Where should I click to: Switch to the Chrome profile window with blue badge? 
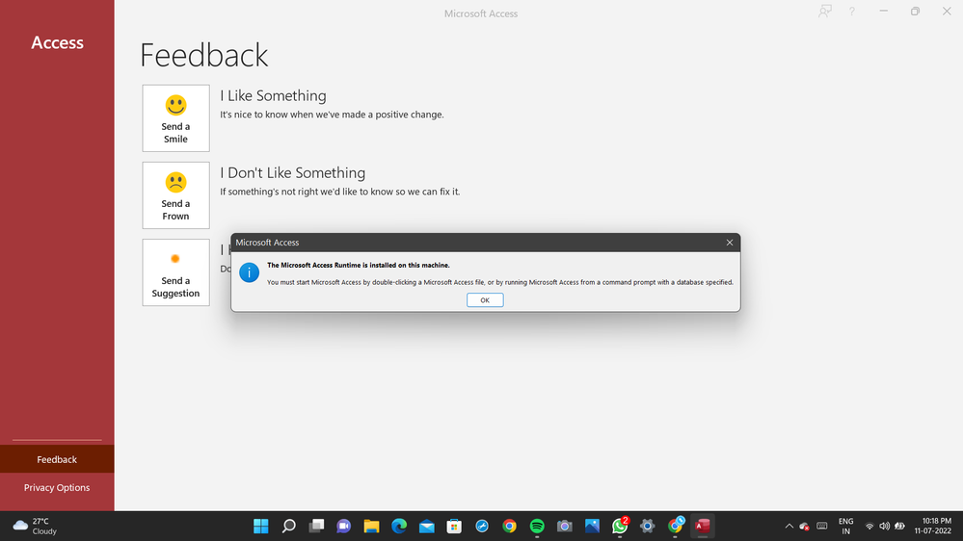click(x=675, y=526)
